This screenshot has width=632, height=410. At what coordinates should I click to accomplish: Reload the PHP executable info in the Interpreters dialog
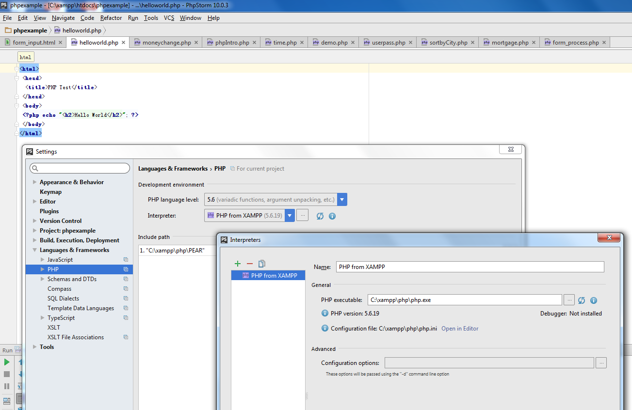582,300
